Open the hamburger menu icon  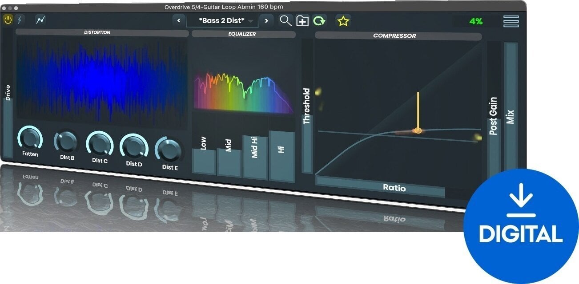(511, 21)
